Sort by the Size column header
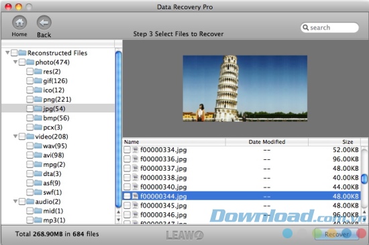 (334, 142)
